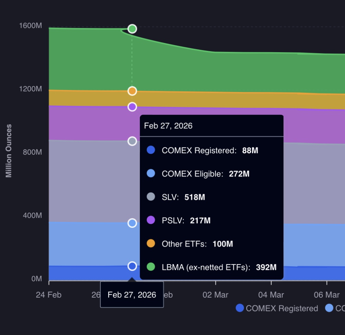345x335 pixels.
Task: Click the 24 Feb x-axis label
Action: [x=49, y=295]
